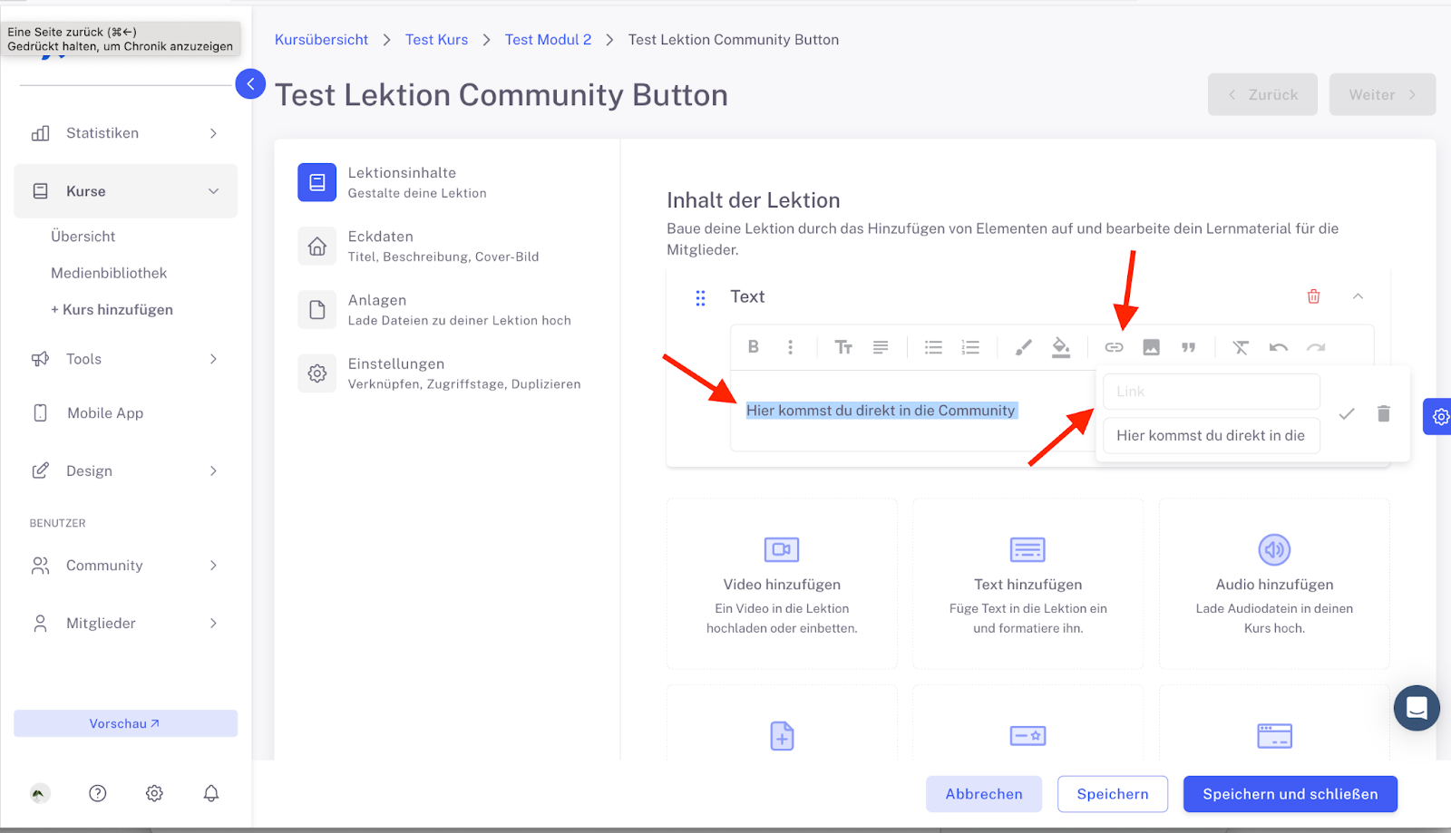Click the profile avatar icon

[x=39, y=794]
